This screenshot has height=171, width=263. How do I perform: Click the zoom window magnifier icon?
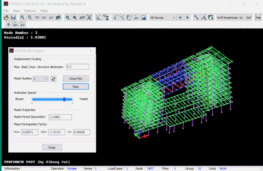tap(68, 17)
